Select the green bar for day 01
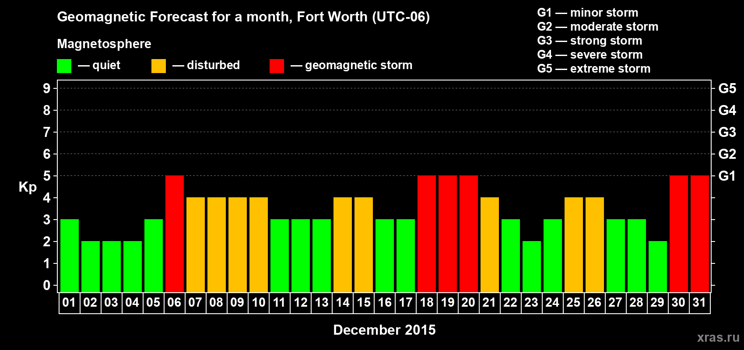 pyautogui.click(x=70, y=255)
